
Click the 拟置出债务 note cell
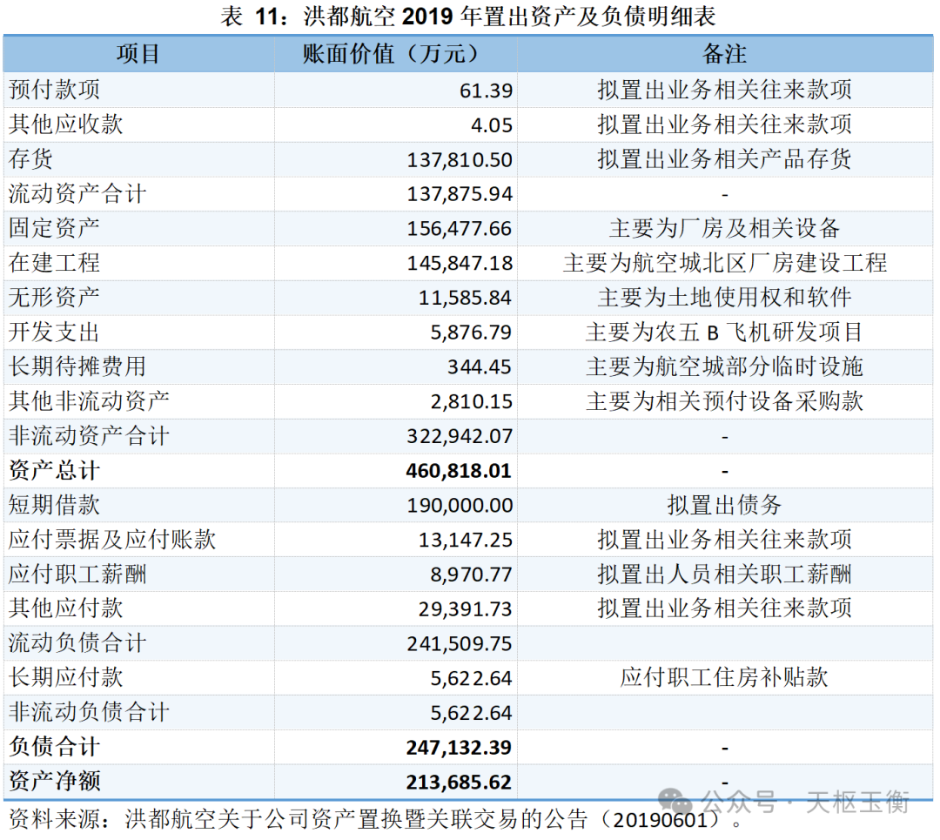pyautogui.click(x=725, y=506)
